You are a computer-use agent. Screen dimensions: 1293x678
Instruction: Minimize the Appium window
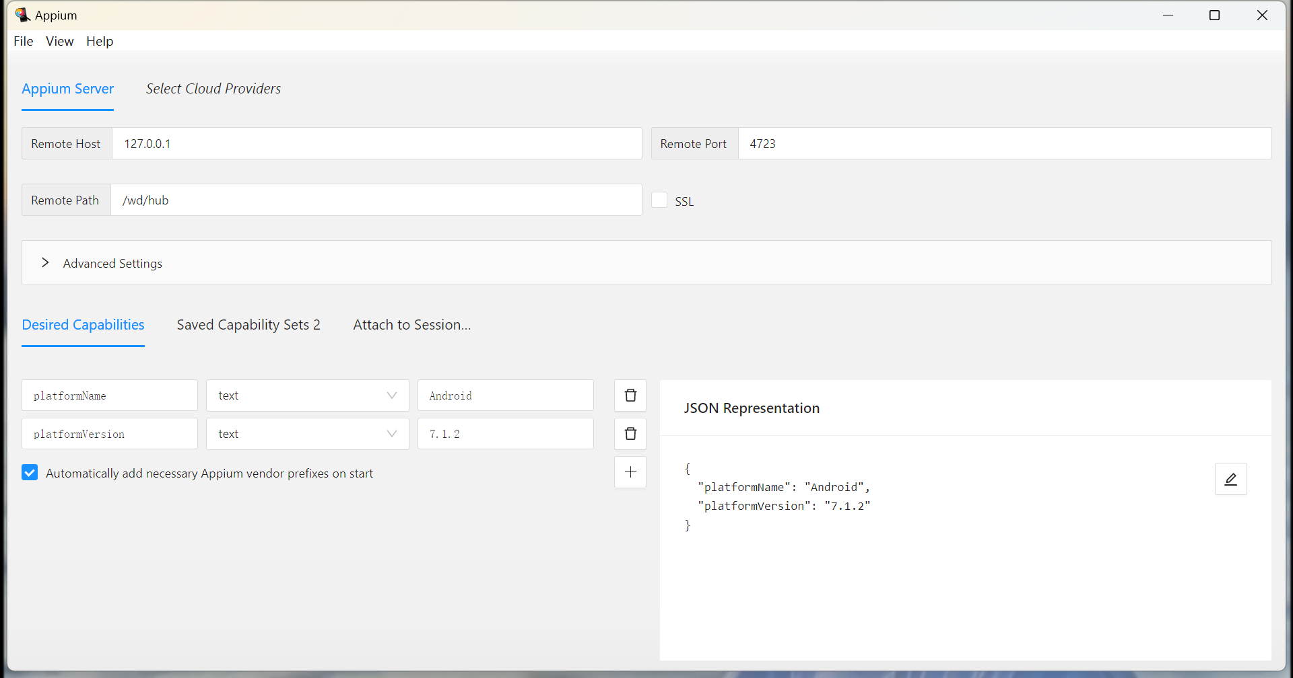tap(1168, 15)
